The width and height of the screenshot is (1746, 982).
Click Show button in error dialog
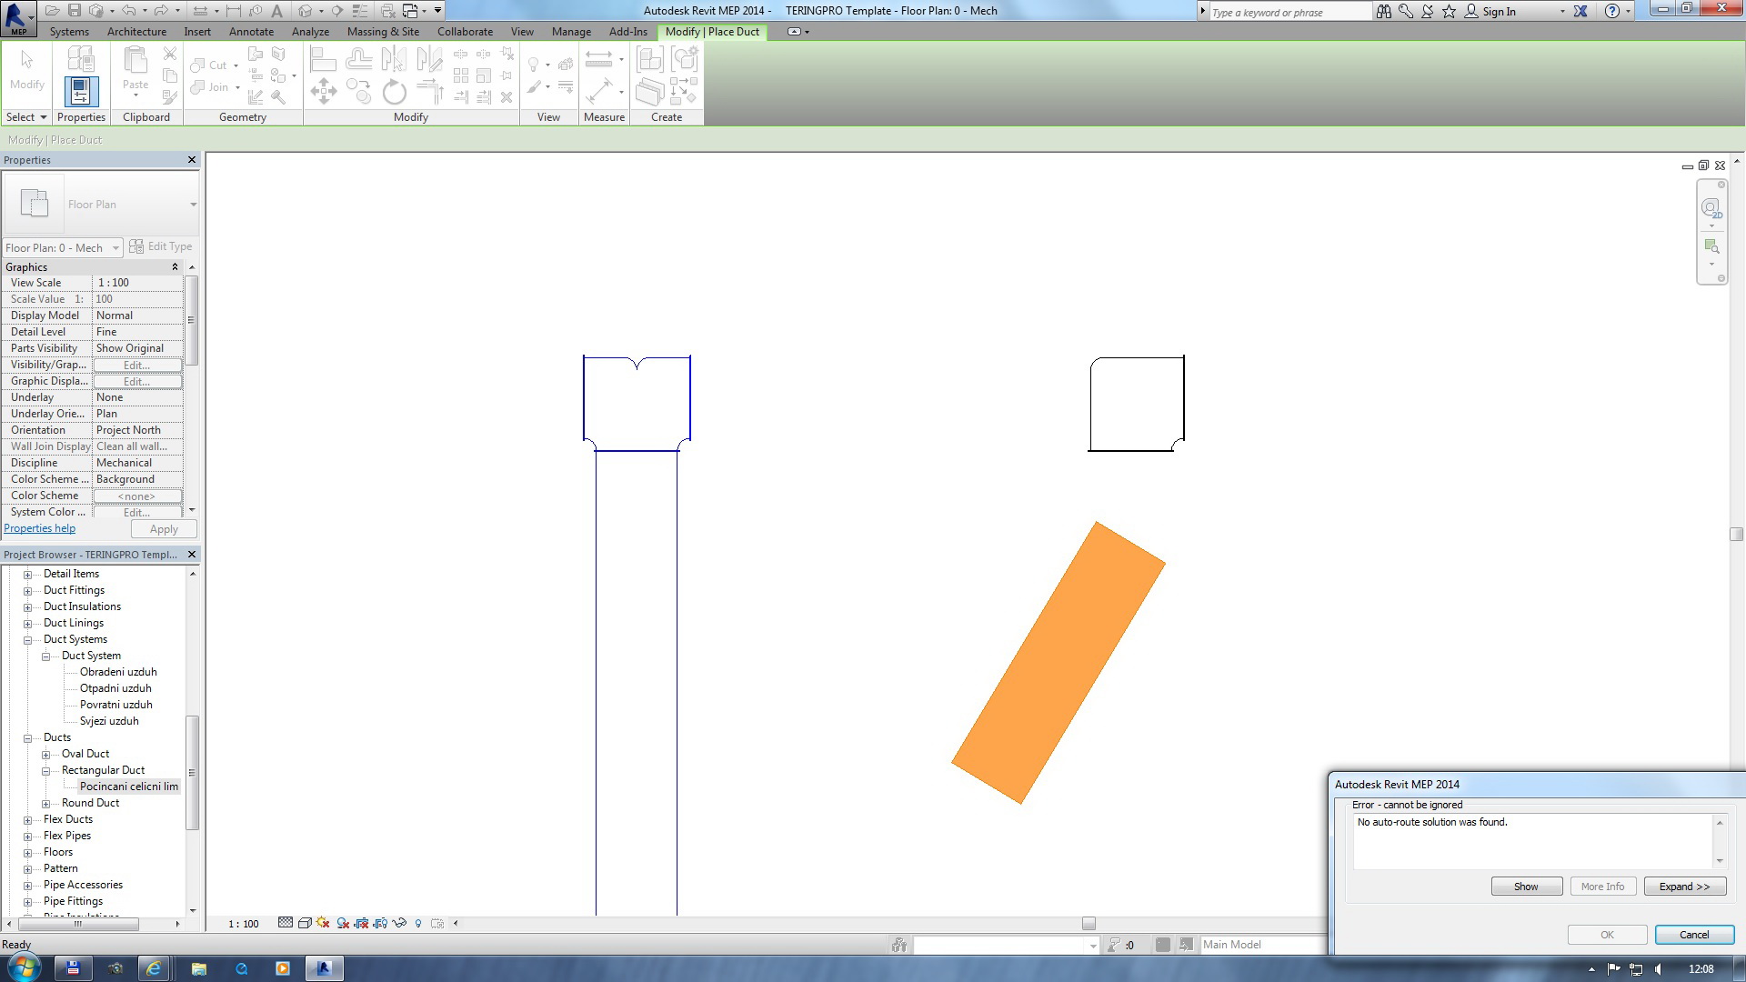(x=1526, y=887)
